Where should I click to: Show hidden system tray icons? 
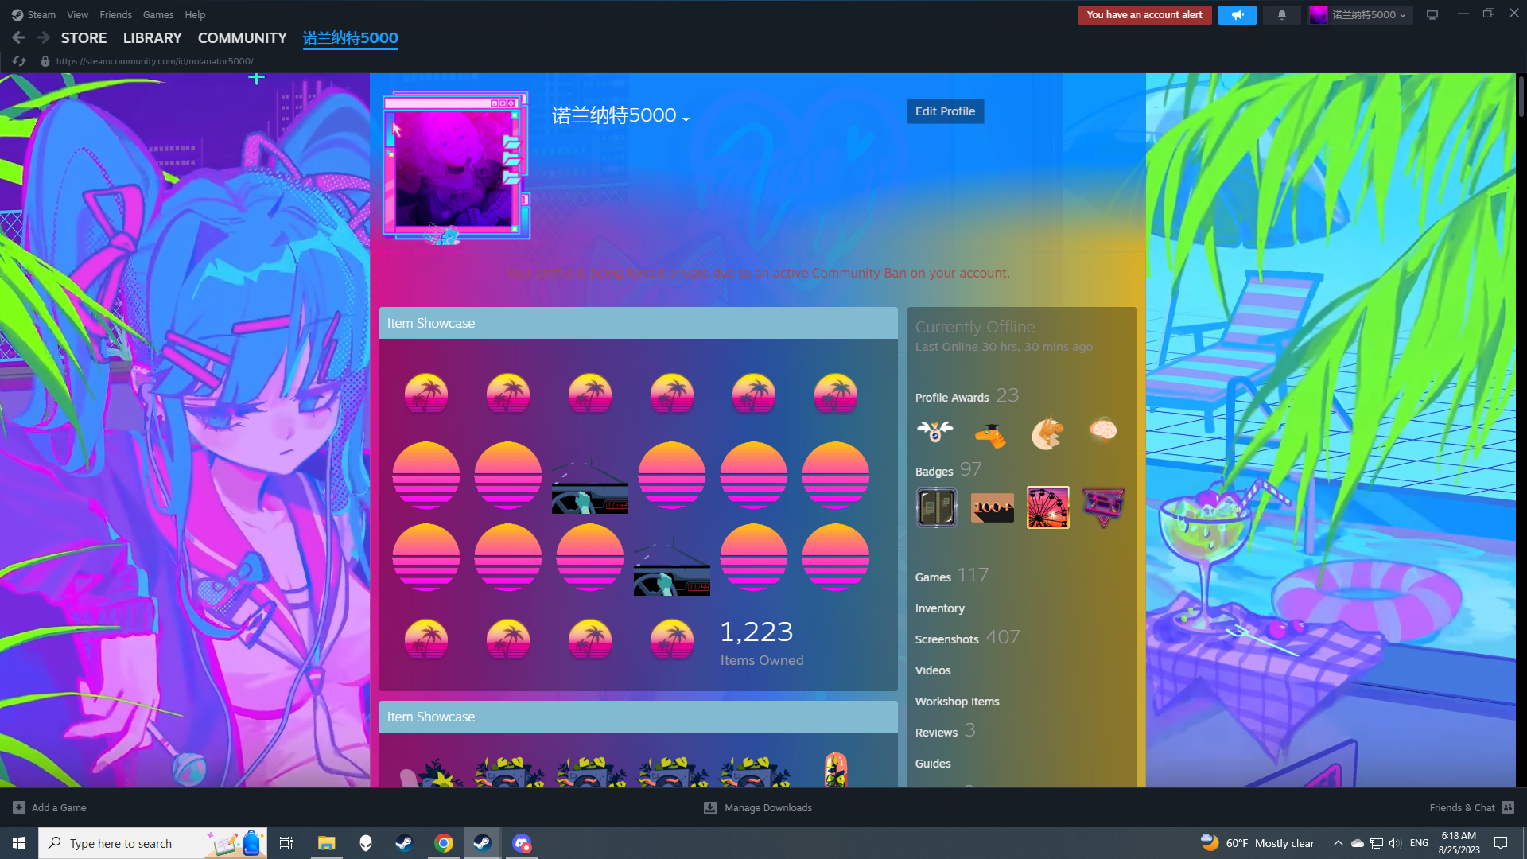point(1338,843)
